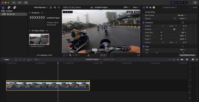Show the Photos and Audio sidebar
The height and width of the screenshot is (102, 199).
9,7
